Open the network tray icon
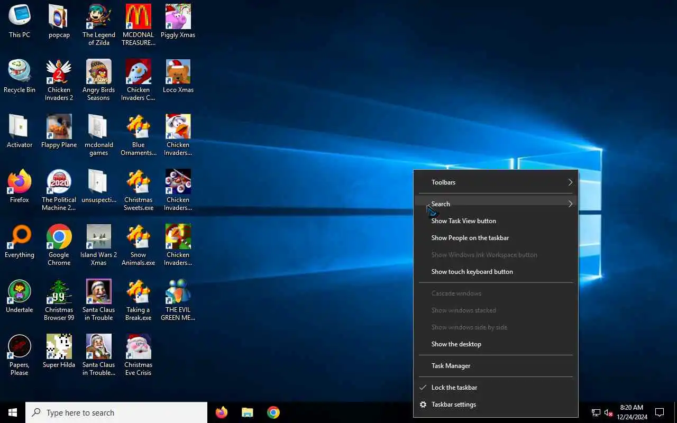The width and height of the screenshot is (677, 423). [596, 412]
